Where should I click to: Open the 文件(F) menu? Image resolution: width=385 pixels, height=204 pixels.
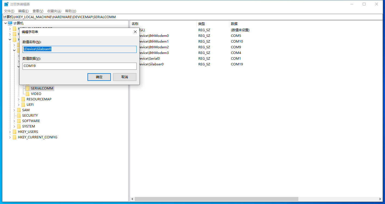tap(9, 11)
